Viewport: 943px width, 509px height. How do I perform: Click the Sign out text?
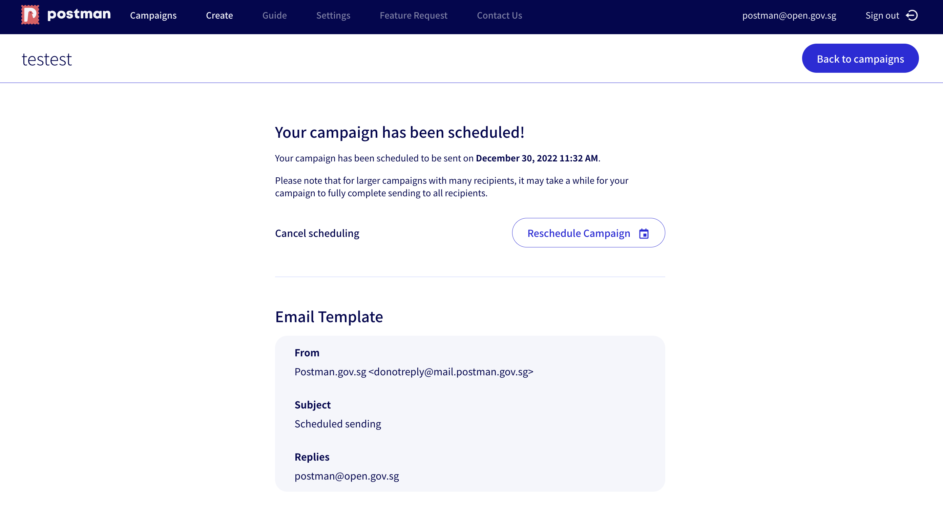[882, 15]
